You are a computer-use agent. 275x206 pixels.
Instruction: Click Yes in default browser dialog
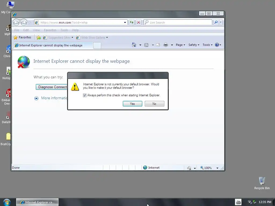click(132, 104)
